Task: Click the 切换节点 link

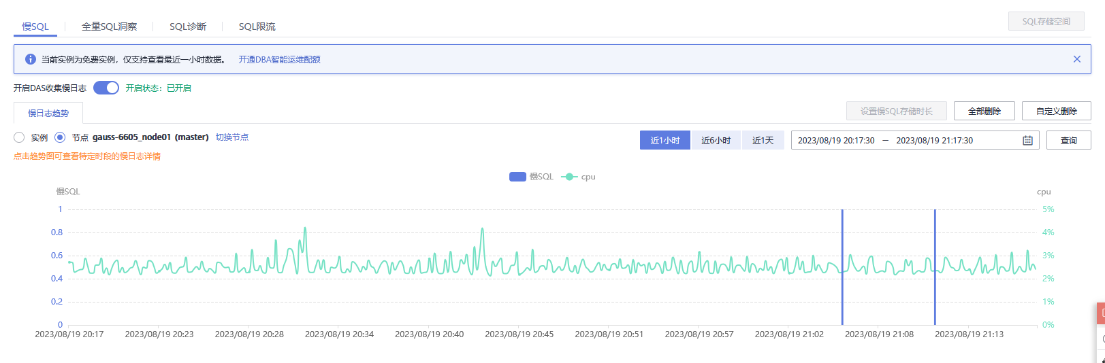Action: click(x=232, y=137)
